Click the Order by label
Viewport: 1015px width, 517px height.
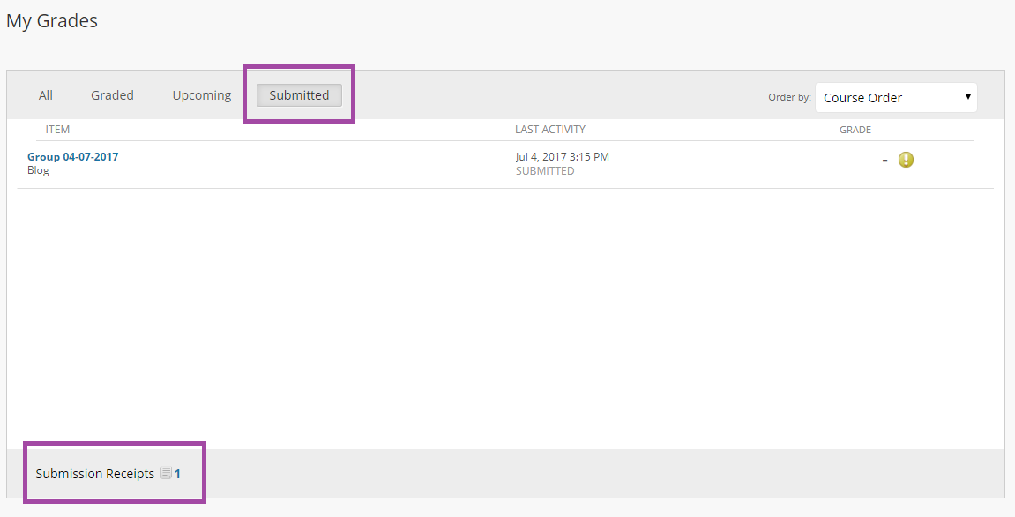(x=789, y=97)
